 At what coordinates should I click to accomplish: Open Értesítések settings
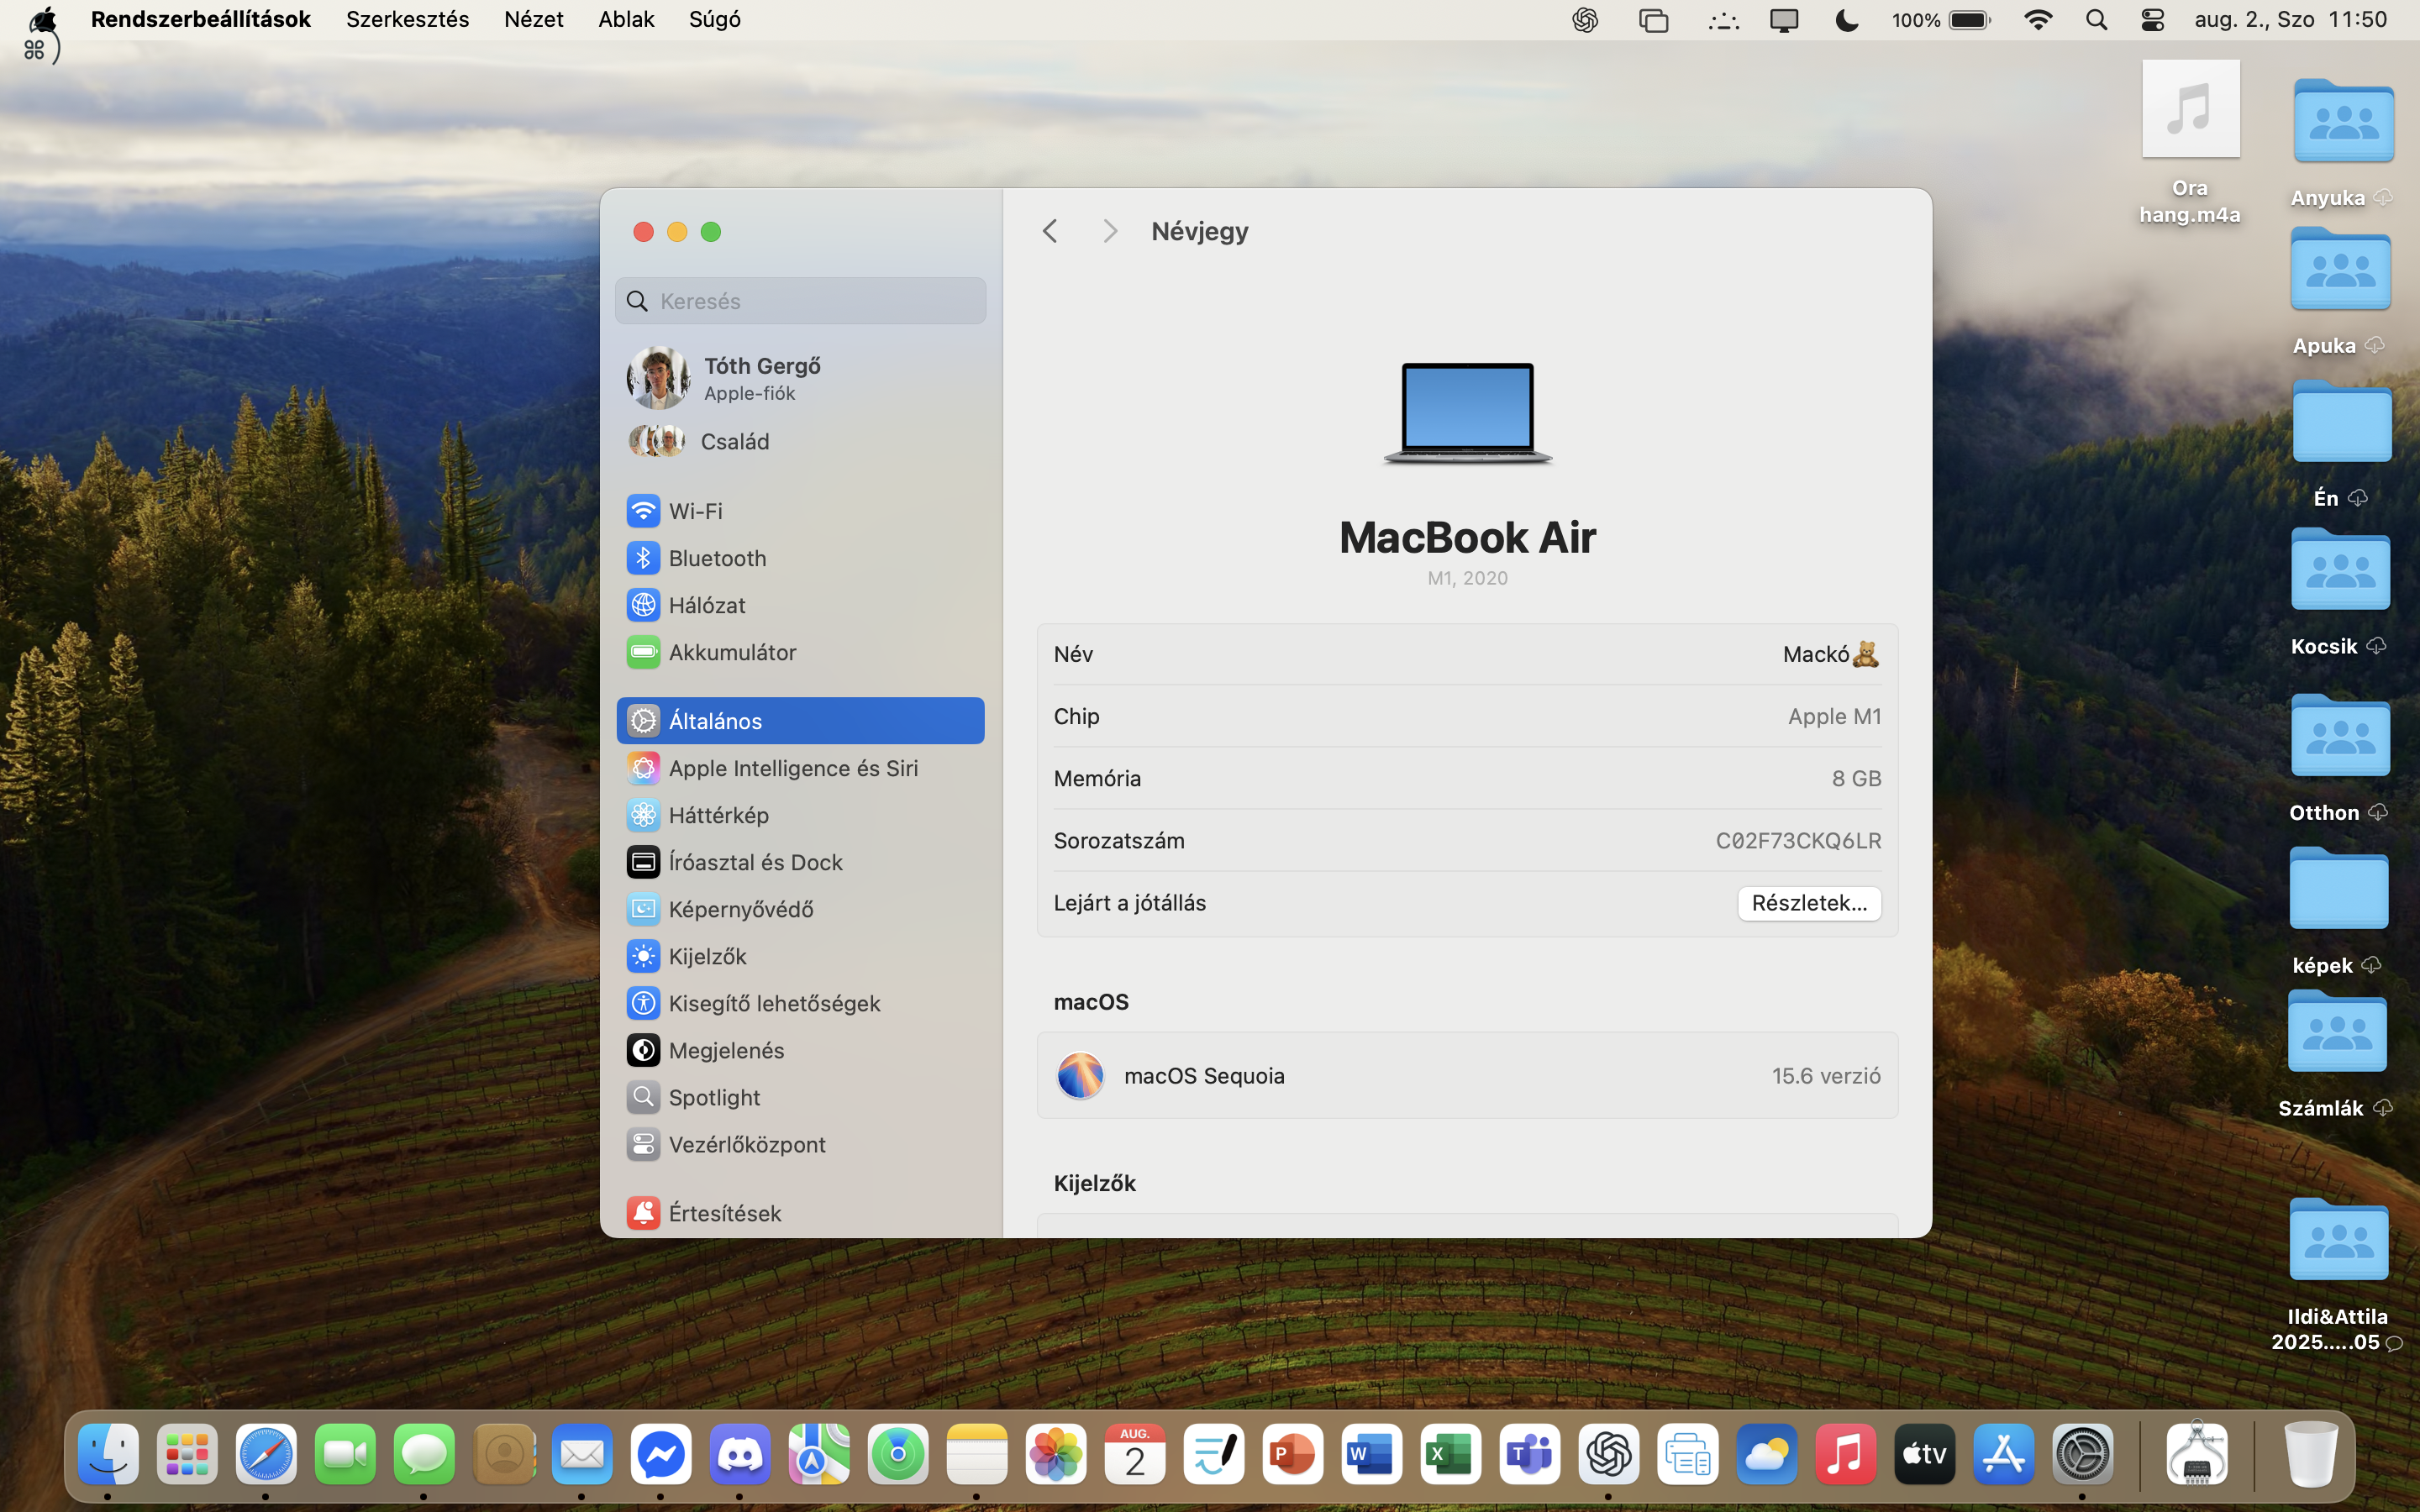[x=800, y=1213]
